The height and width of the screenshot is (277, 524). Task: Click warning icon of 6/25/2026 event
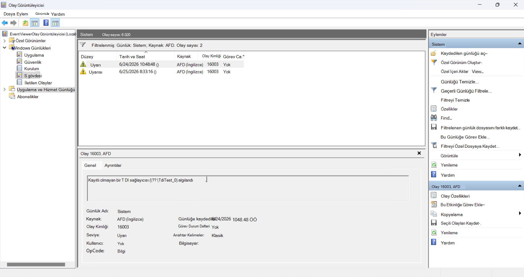(83, 71)
